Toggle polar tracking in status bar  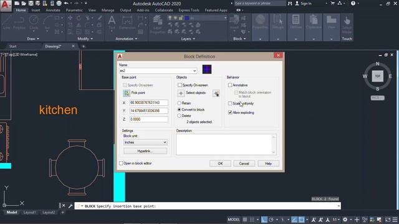click(x=271, y=220)
